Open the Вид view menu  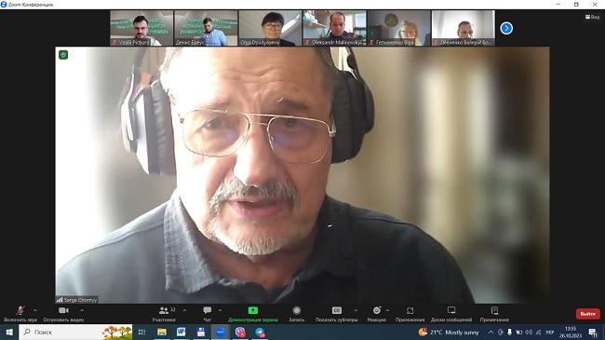click(x=592, y=17)
